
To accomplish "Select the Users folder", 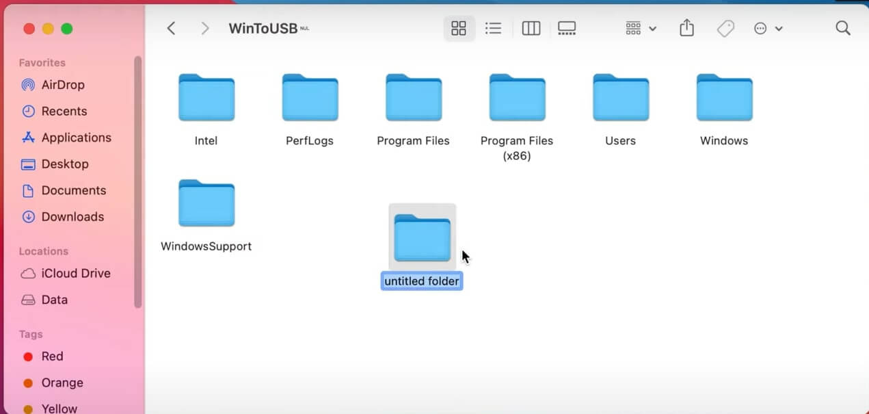I will [x=620, y=109].
